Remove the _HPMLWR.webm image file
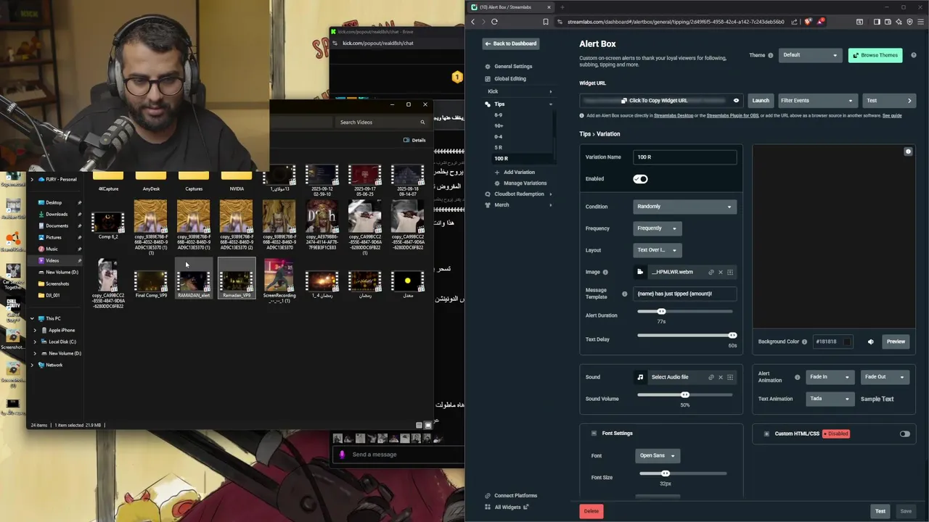Screen dimensions: 929x522 [721, 272]
